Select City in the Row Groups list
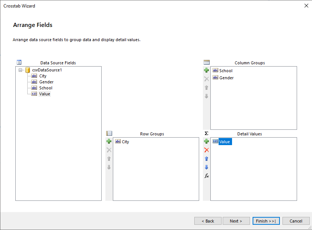This screenshot has height=230, width=312. (125, 141)
